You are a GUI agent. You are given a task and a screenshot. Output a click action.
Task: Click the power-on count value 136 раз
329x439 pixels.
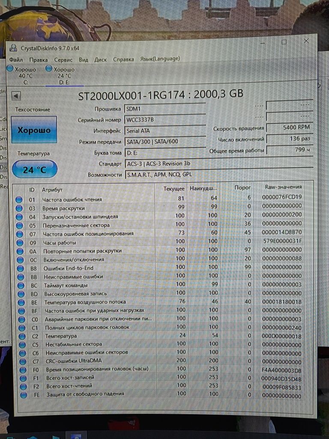coord(290,138)
